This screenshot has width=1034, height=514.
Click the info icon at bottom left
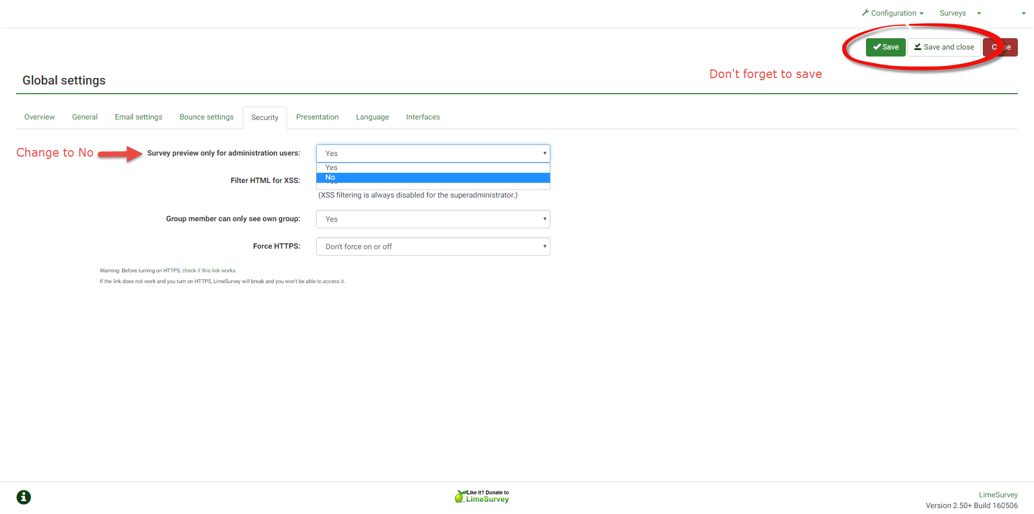coord(24,497)
